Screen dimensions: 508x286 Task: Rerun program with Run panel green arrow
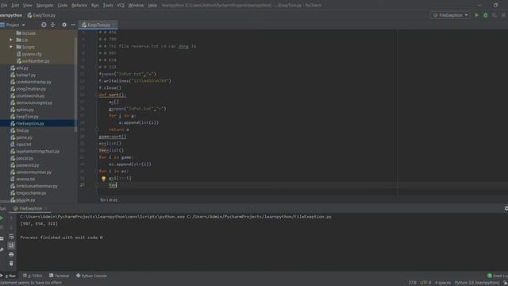click(2, 218)
